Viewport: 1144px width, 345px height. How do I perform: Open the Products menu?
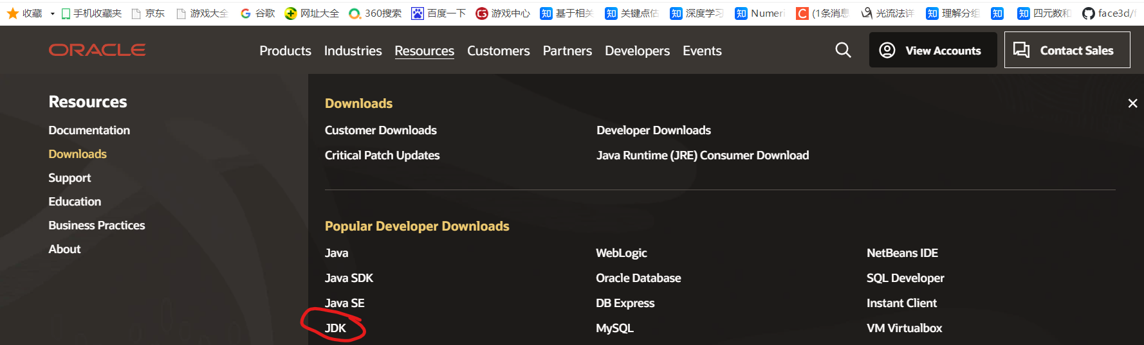click(285, 51)
